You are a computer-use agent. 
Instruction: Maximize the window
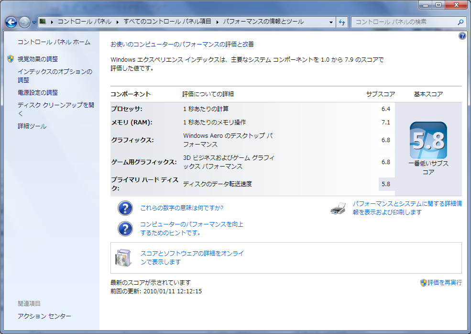click(439, 5)
